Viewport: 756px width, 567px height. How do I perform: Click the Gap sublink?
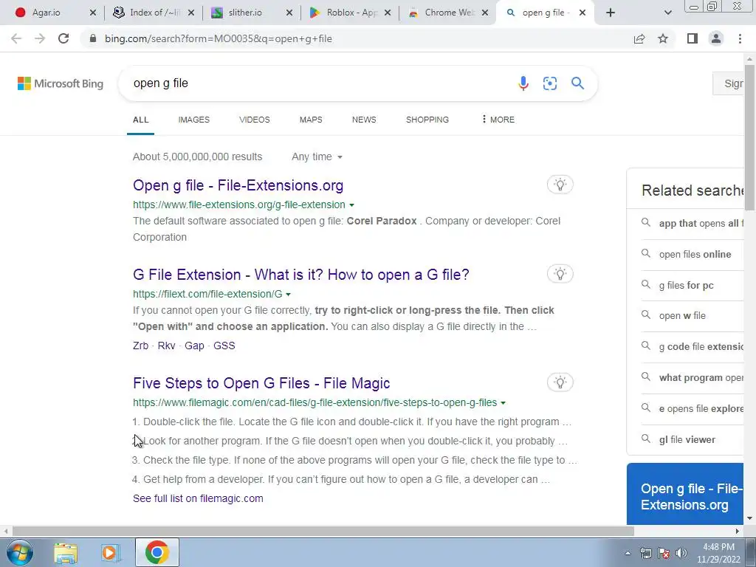point(194,346)
